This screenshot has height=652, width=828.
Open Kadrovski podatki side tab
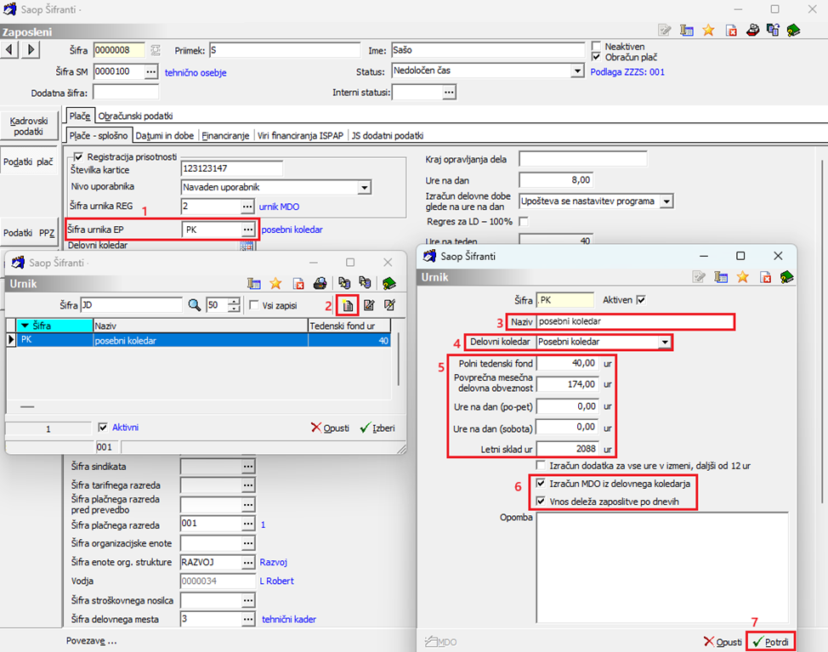[29, 126]
